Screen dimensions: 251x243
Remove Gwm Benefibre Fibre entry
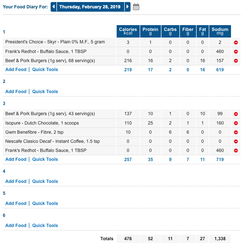click(236, 132)
